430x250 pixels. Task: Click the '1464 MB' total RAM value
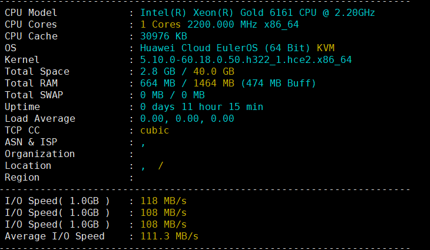point(214,84)
